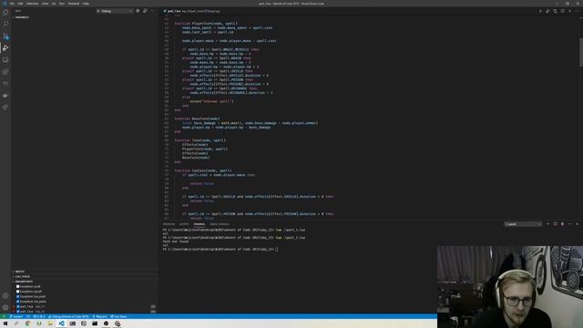Expand the Call Stack section
Screen dimensions: 583x328
tap(85, 276)
